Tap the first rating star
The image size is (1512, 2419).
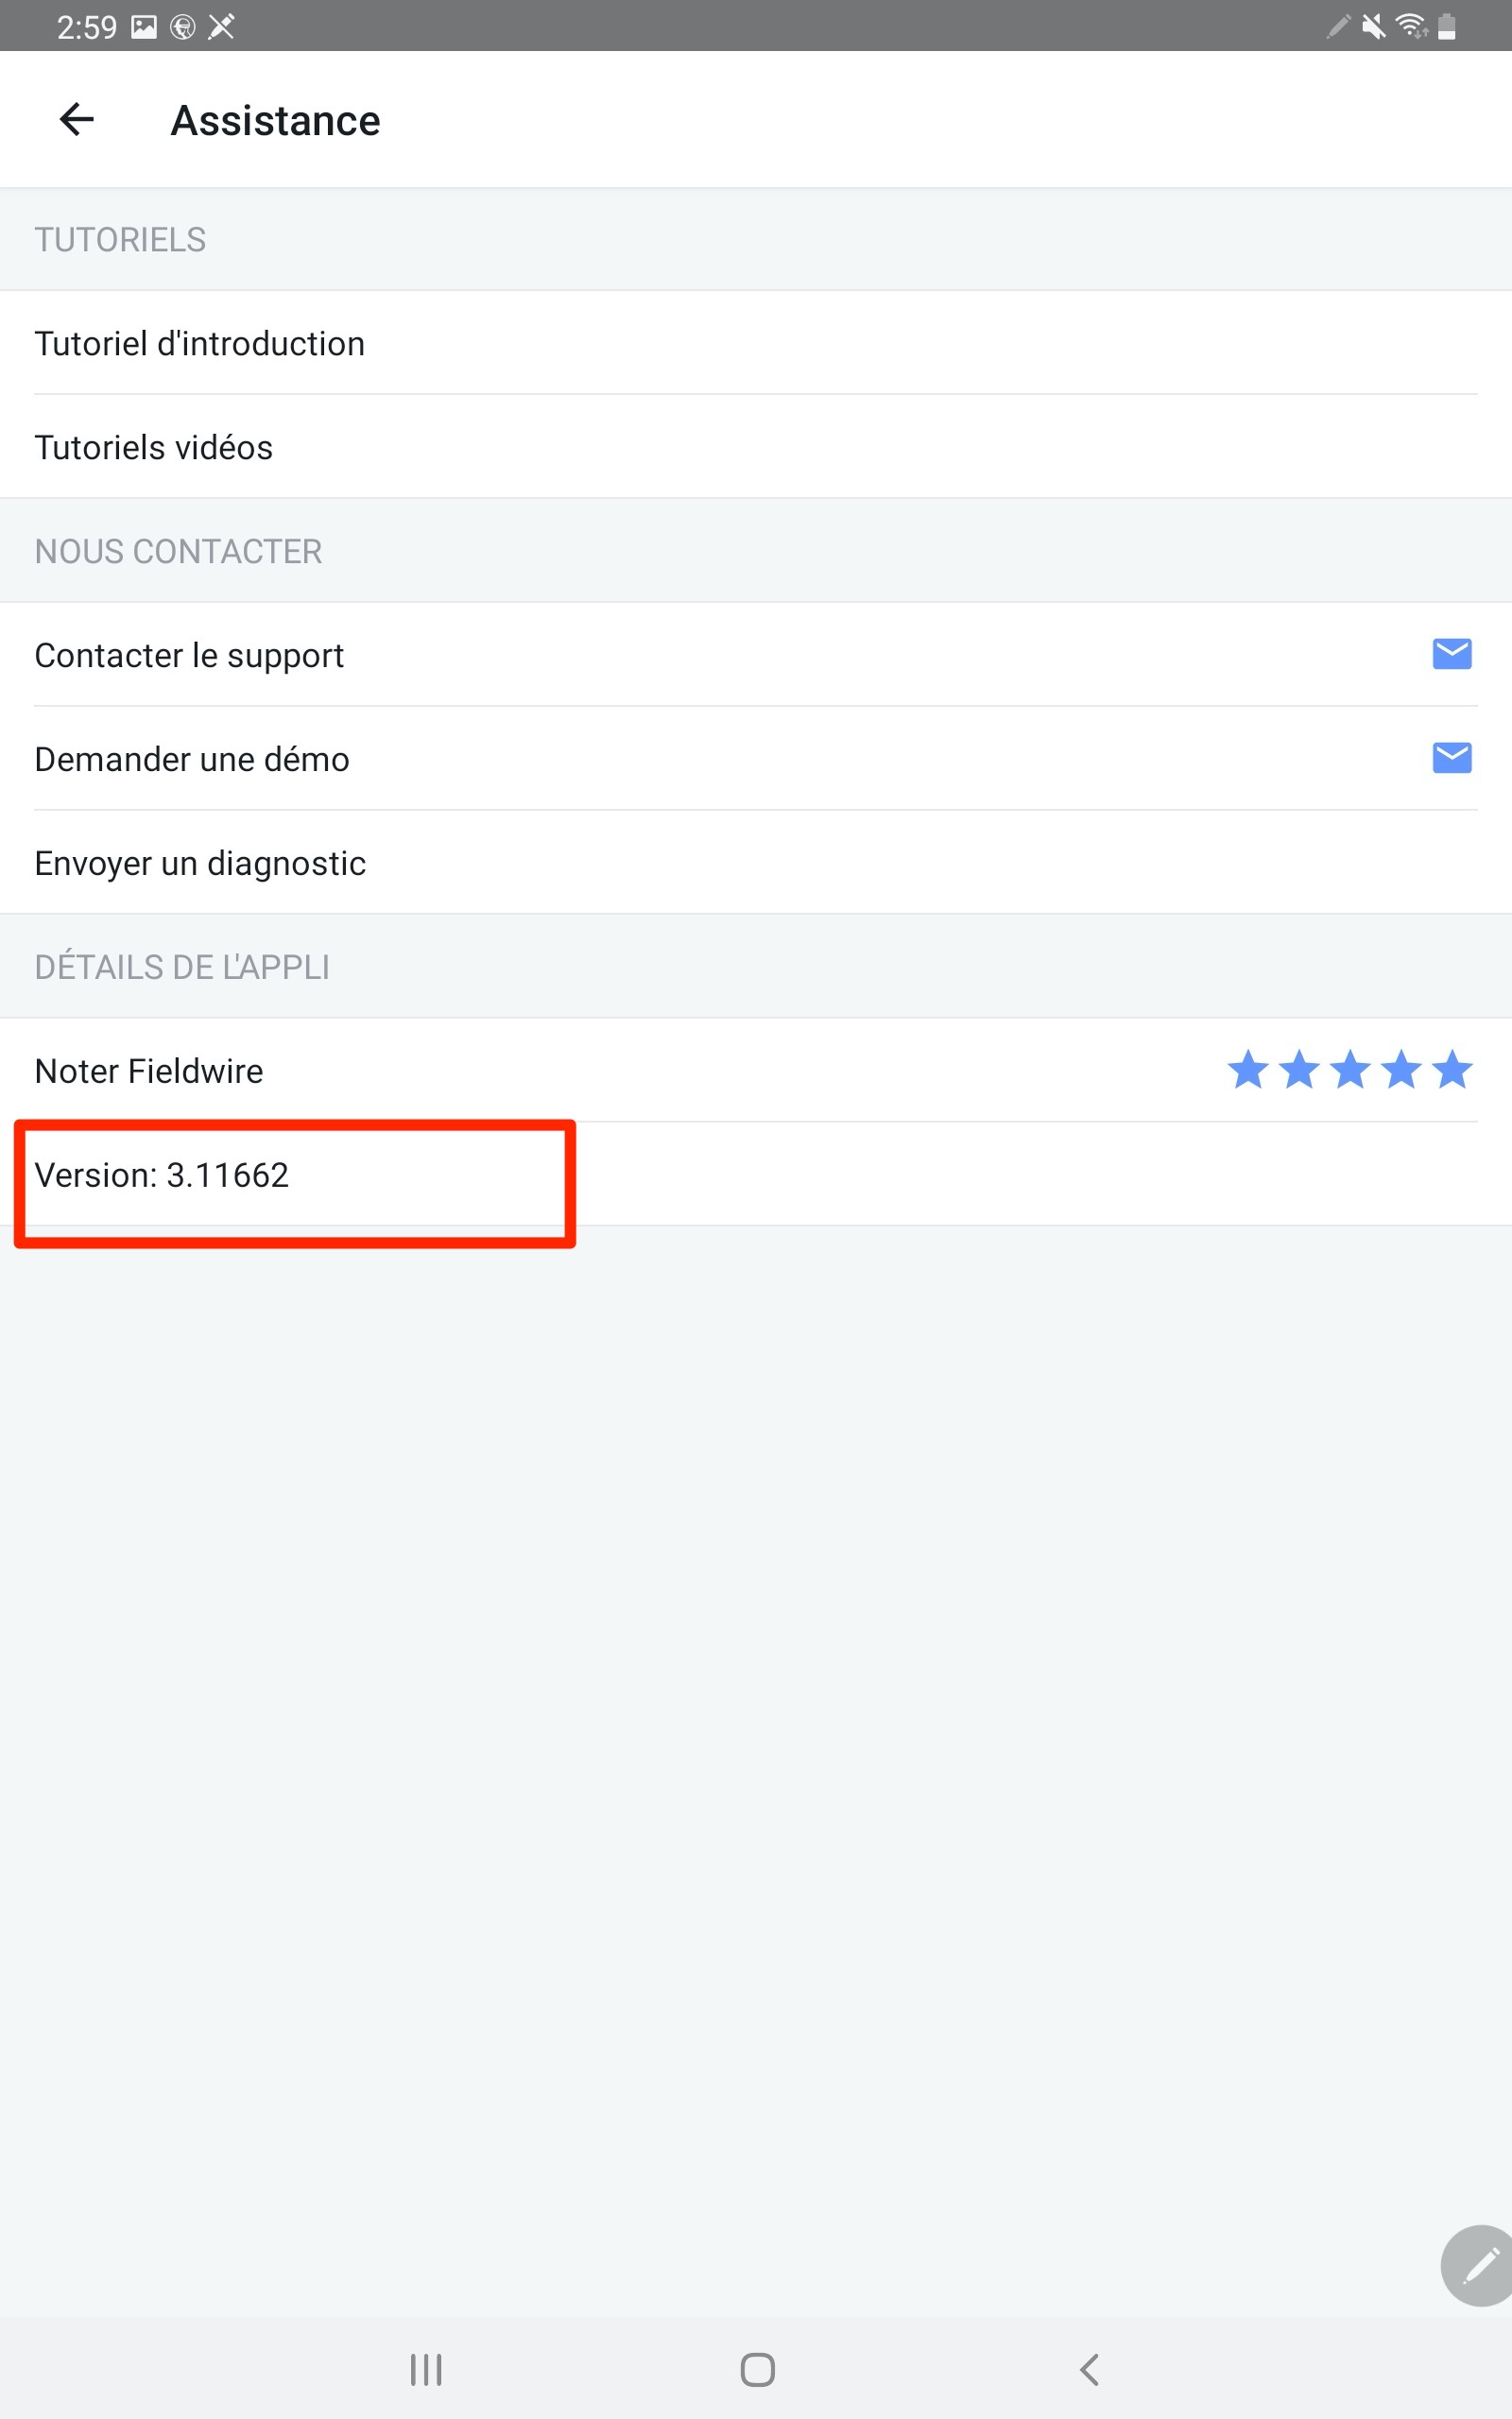pos(1248,1070)
